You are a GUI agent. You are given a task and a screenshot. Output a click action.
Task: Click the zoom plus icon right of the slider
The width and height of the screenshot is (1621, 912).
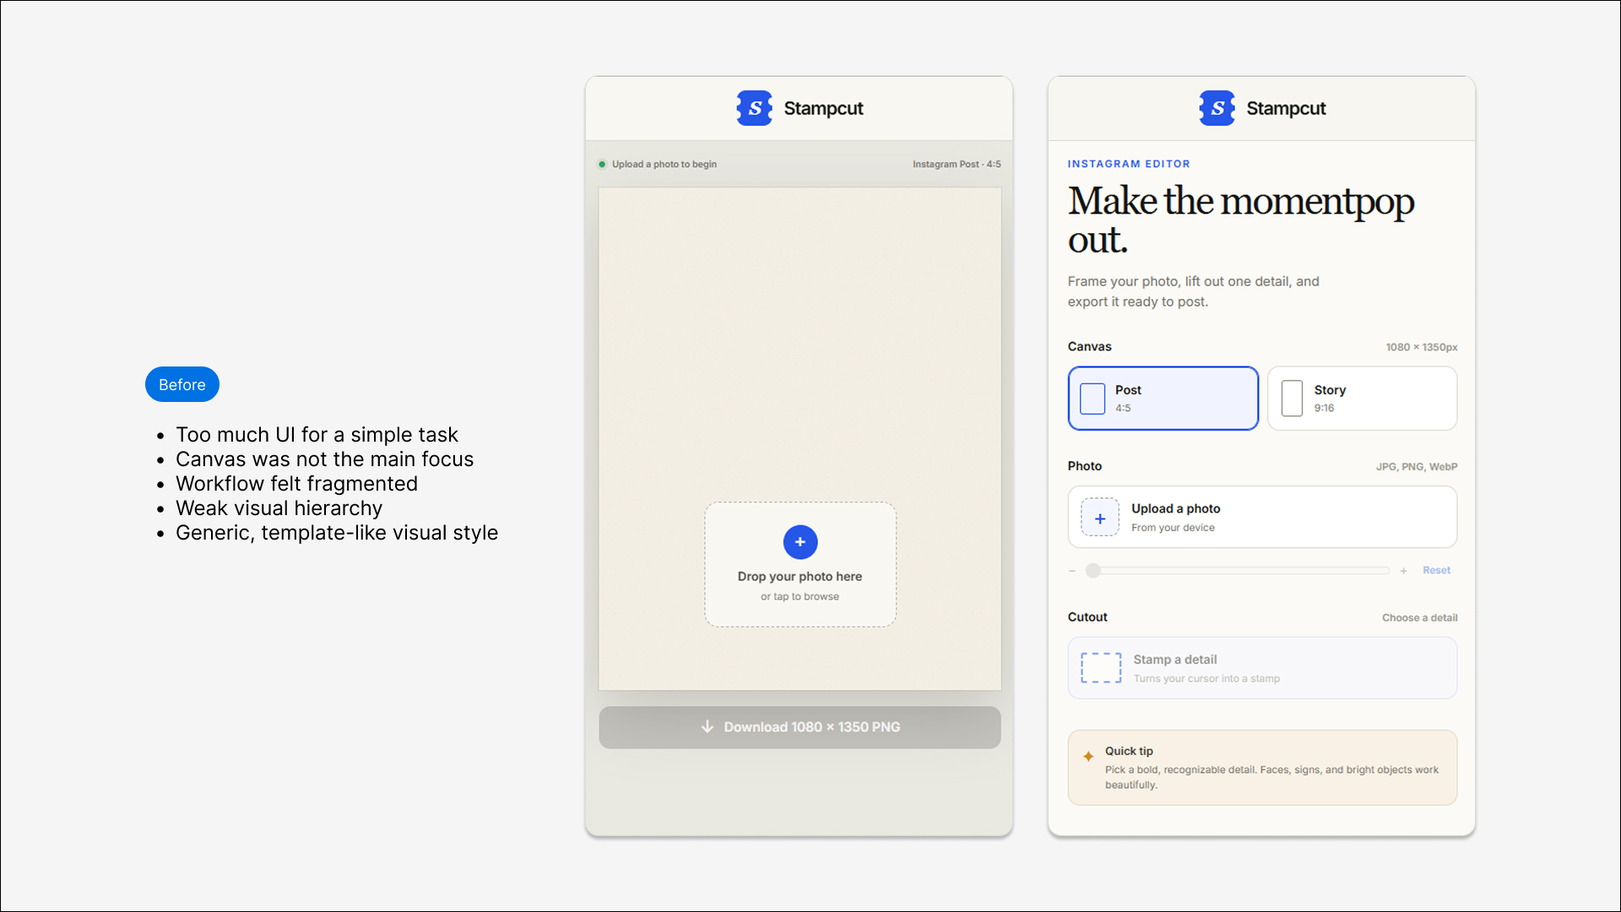1403,572
